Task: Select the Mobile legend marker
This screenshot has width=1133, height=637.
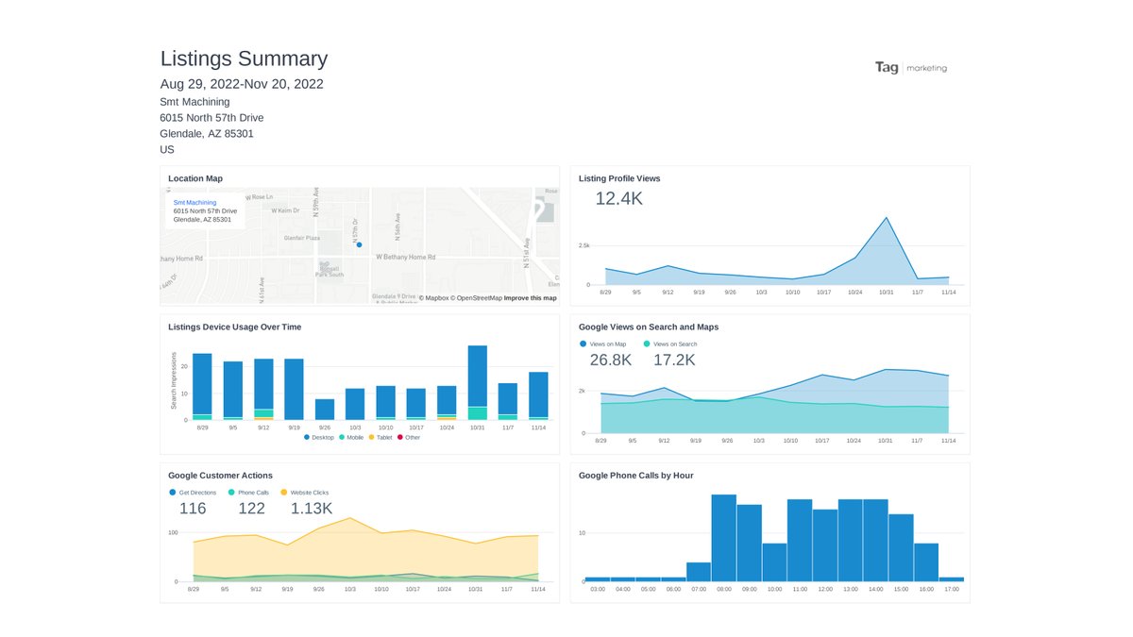Action: point(341,437)
